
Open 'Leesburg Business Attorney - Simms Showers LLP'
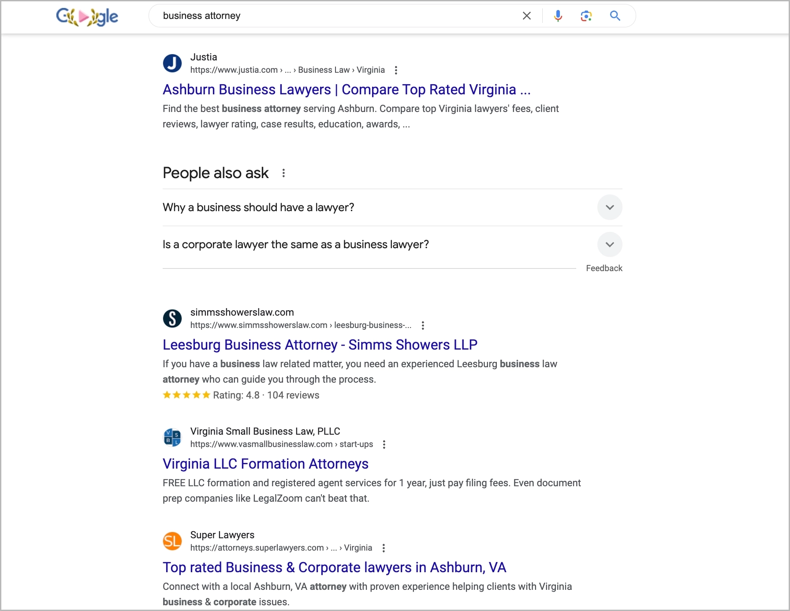[320, 345]
